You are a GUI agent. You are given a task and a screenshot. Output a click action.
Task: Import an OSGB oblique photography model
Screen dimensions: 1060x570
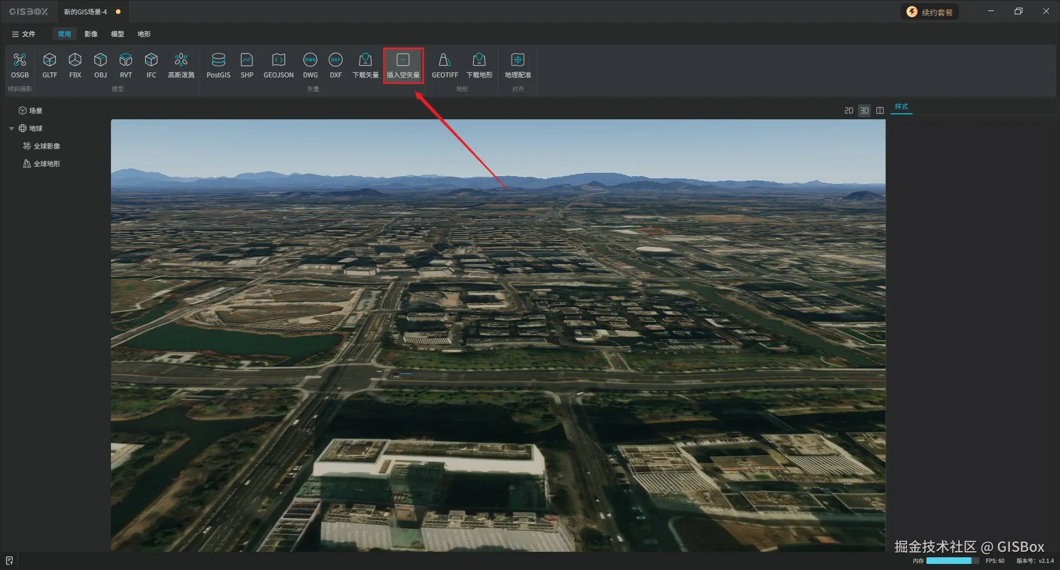20,66
